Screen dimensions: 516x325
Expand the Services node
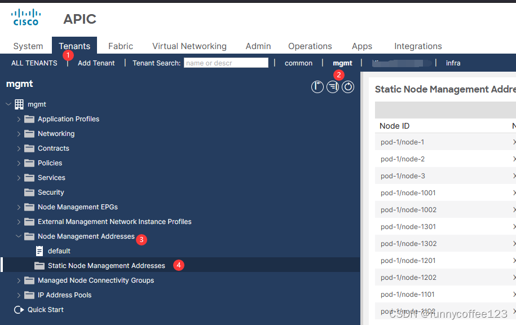tap(19, 178)
